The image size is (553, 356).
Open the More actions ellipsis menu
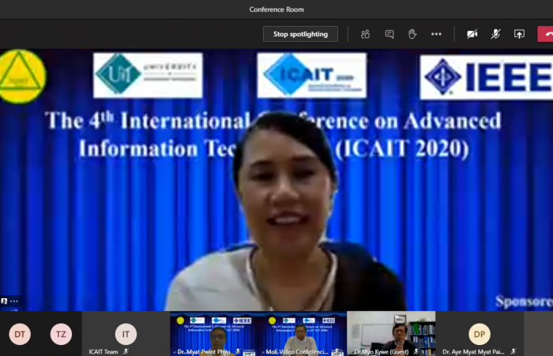(x=436, y=34)
